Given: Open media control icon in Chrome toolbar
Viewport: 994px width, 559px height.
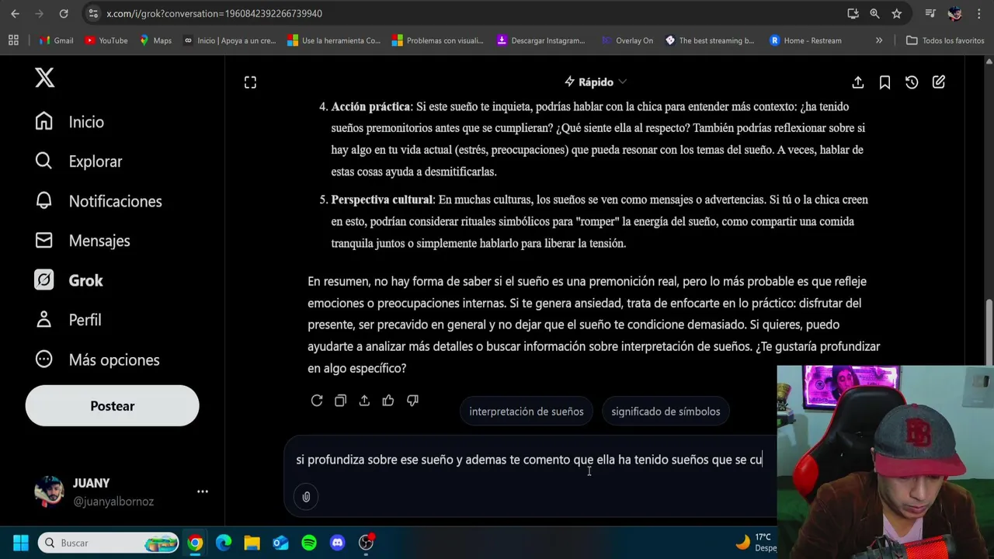Looking at the screenshot, I should (930, 13).
